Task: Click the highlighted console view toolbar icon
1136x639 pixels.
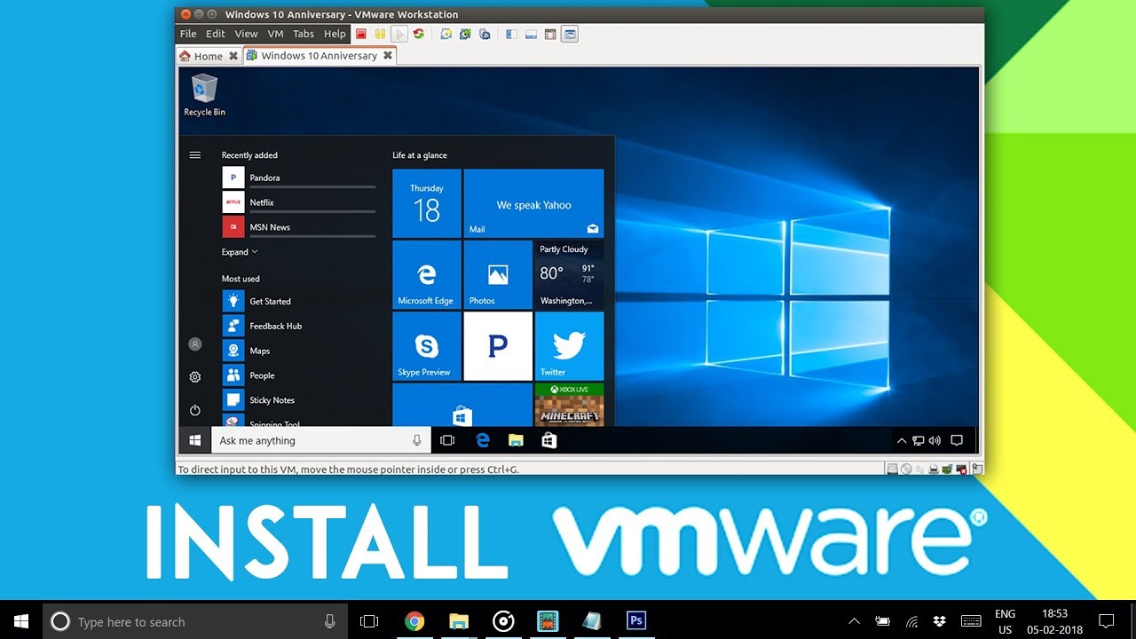Action: click(x=570, y=34)
